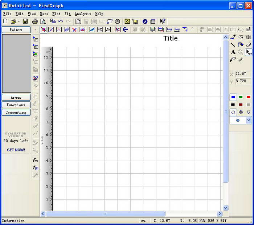Select the rectangular dashed selection tool
Image resolution: width=254 pixels, height=225 pixels.
click(233, 29)
